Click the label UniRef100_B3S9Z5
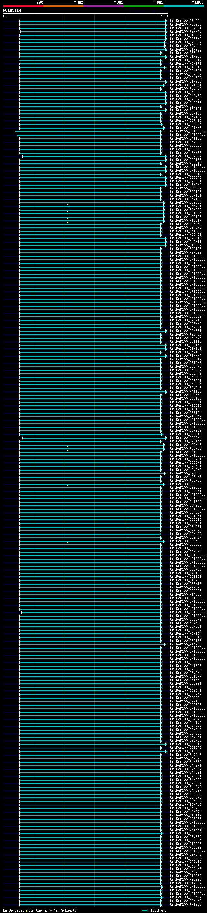 point(185,124)
